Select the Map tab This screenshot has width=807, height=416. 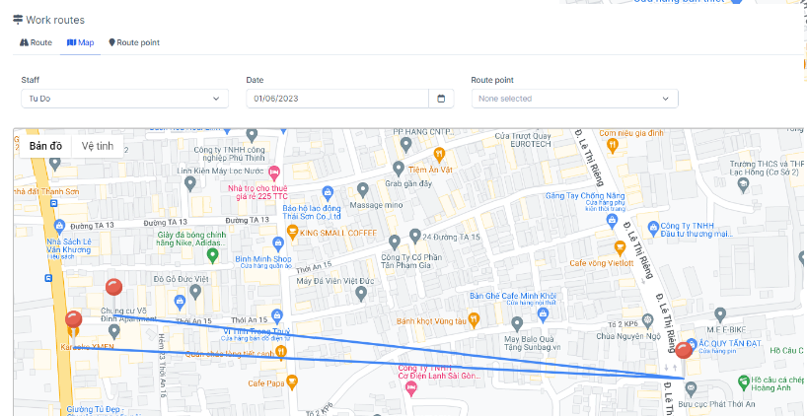tap(80, 42)
